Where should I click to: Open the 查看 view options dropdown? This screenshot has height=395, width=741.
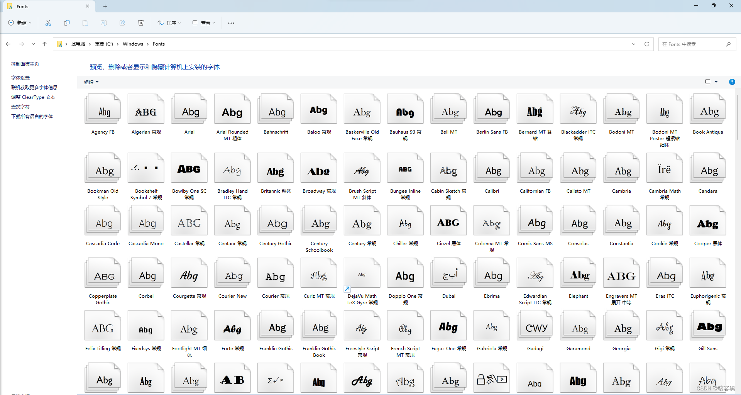pos(204,23)
